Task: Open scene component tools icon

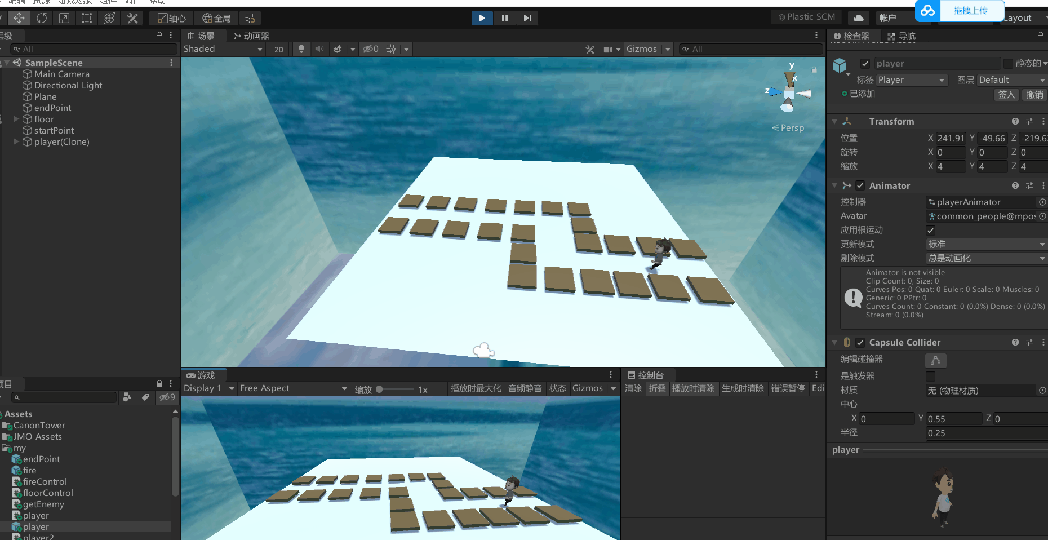Action: tap(590, 49)
